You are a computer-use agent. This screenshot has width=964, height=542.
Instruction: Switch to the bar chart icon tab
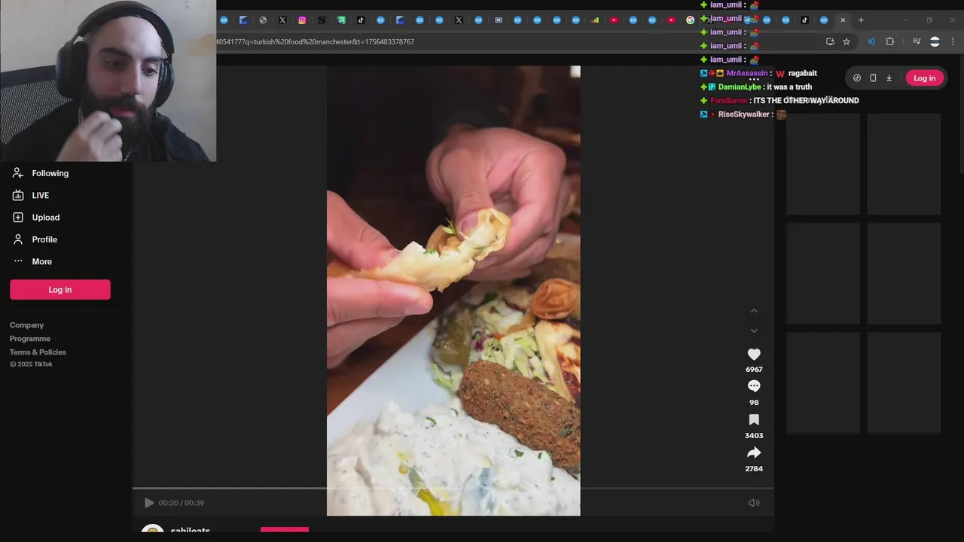(x=595, y=20)
